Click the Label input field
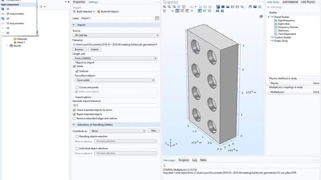 click(117, 18)
